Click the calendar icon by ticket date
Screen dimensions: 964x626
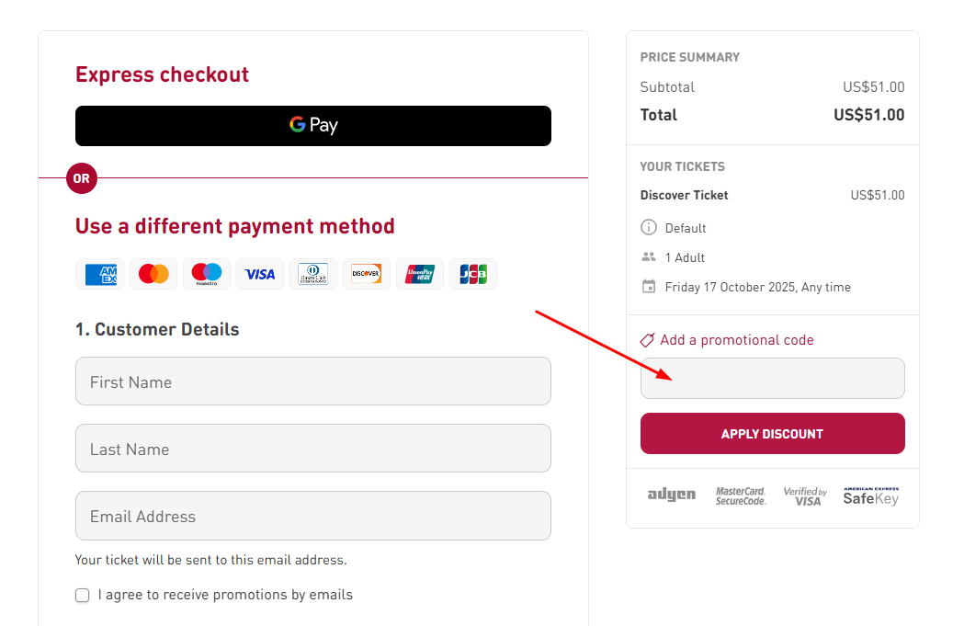tap(649, 287)
